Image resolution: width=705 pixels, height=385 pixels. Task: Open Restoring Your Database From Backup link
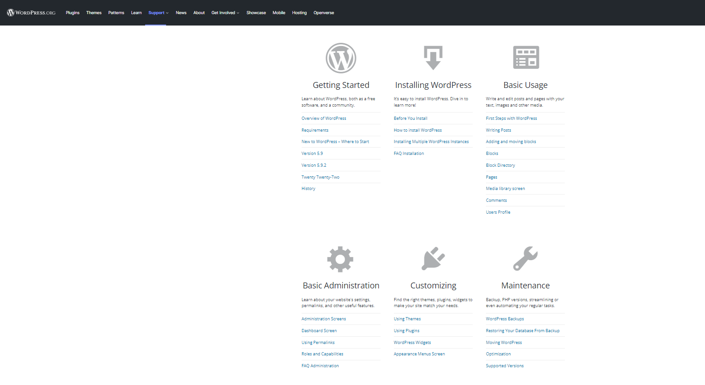[x=523, y=331]
